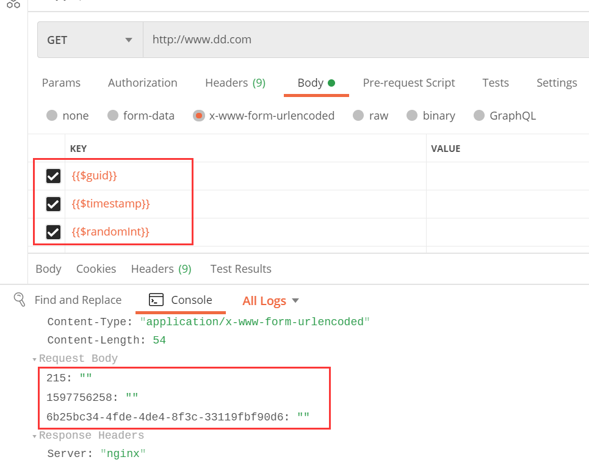Image resolution: width=589 pixels, height=468 pixels.
Task: Open the response Headers (9) tab
Action: [x=161, y=269]
